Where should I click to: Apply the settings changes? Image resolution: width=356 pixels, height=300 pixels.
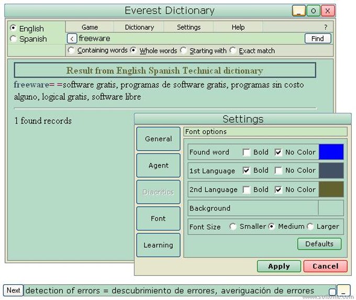pyautogui.click(x=279, y=266)
